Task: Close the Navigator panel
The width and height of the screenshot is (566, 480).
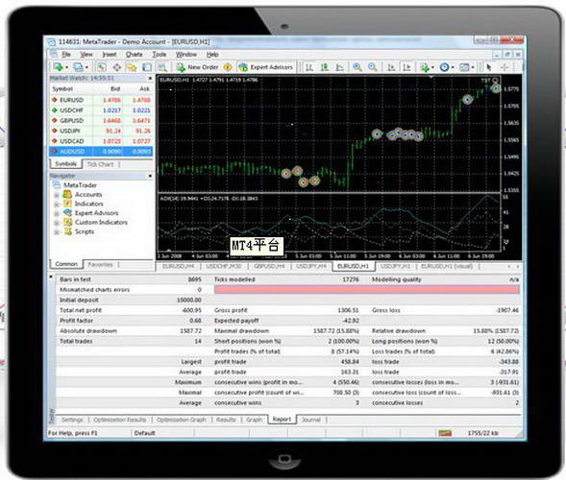Action: coord(150,176)
